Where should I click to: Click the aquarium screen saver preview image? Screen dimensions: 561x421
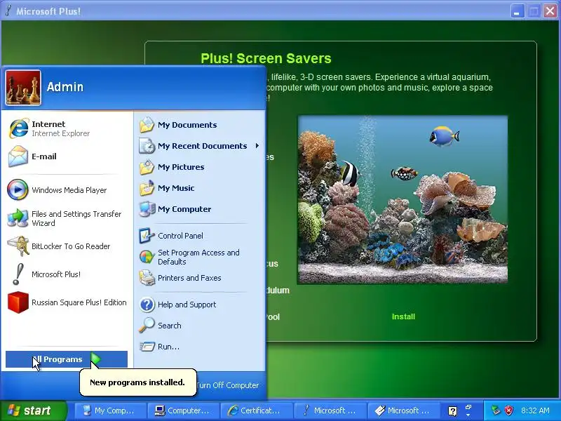403,199
